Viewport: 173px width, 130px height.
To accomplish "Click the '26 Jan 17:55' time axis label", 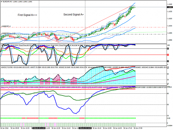I will pos(138,128).
